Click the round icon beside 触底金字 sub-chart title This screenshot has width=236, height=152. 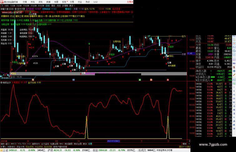(x=2, y=82)
